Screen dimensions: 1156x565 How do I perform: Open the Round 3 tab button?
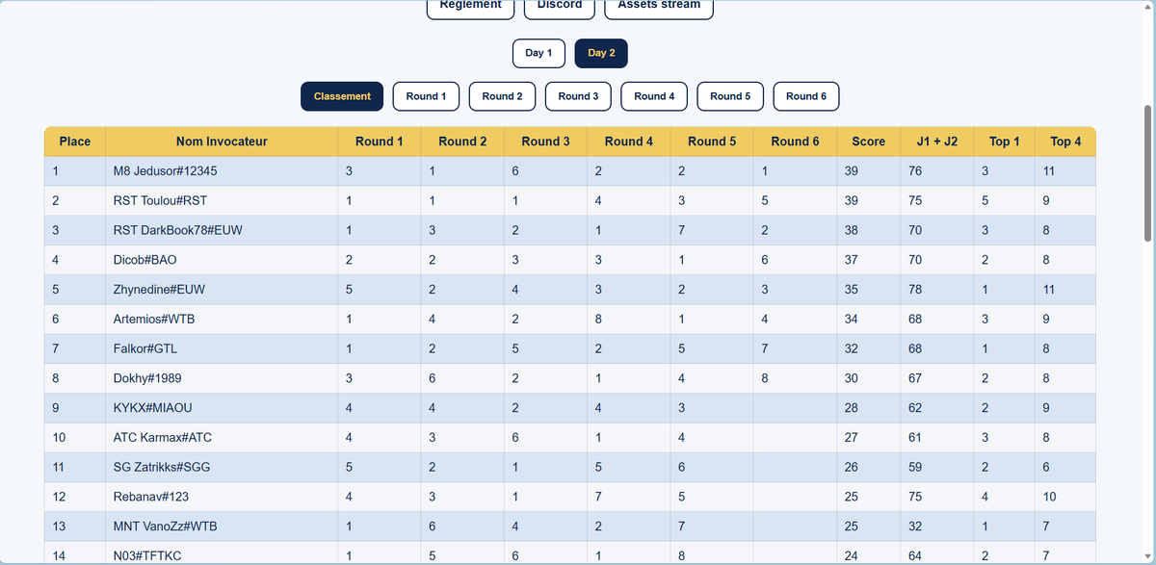pos(578,96)
